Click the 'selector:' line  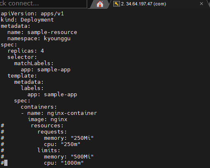tap(22, 57)
